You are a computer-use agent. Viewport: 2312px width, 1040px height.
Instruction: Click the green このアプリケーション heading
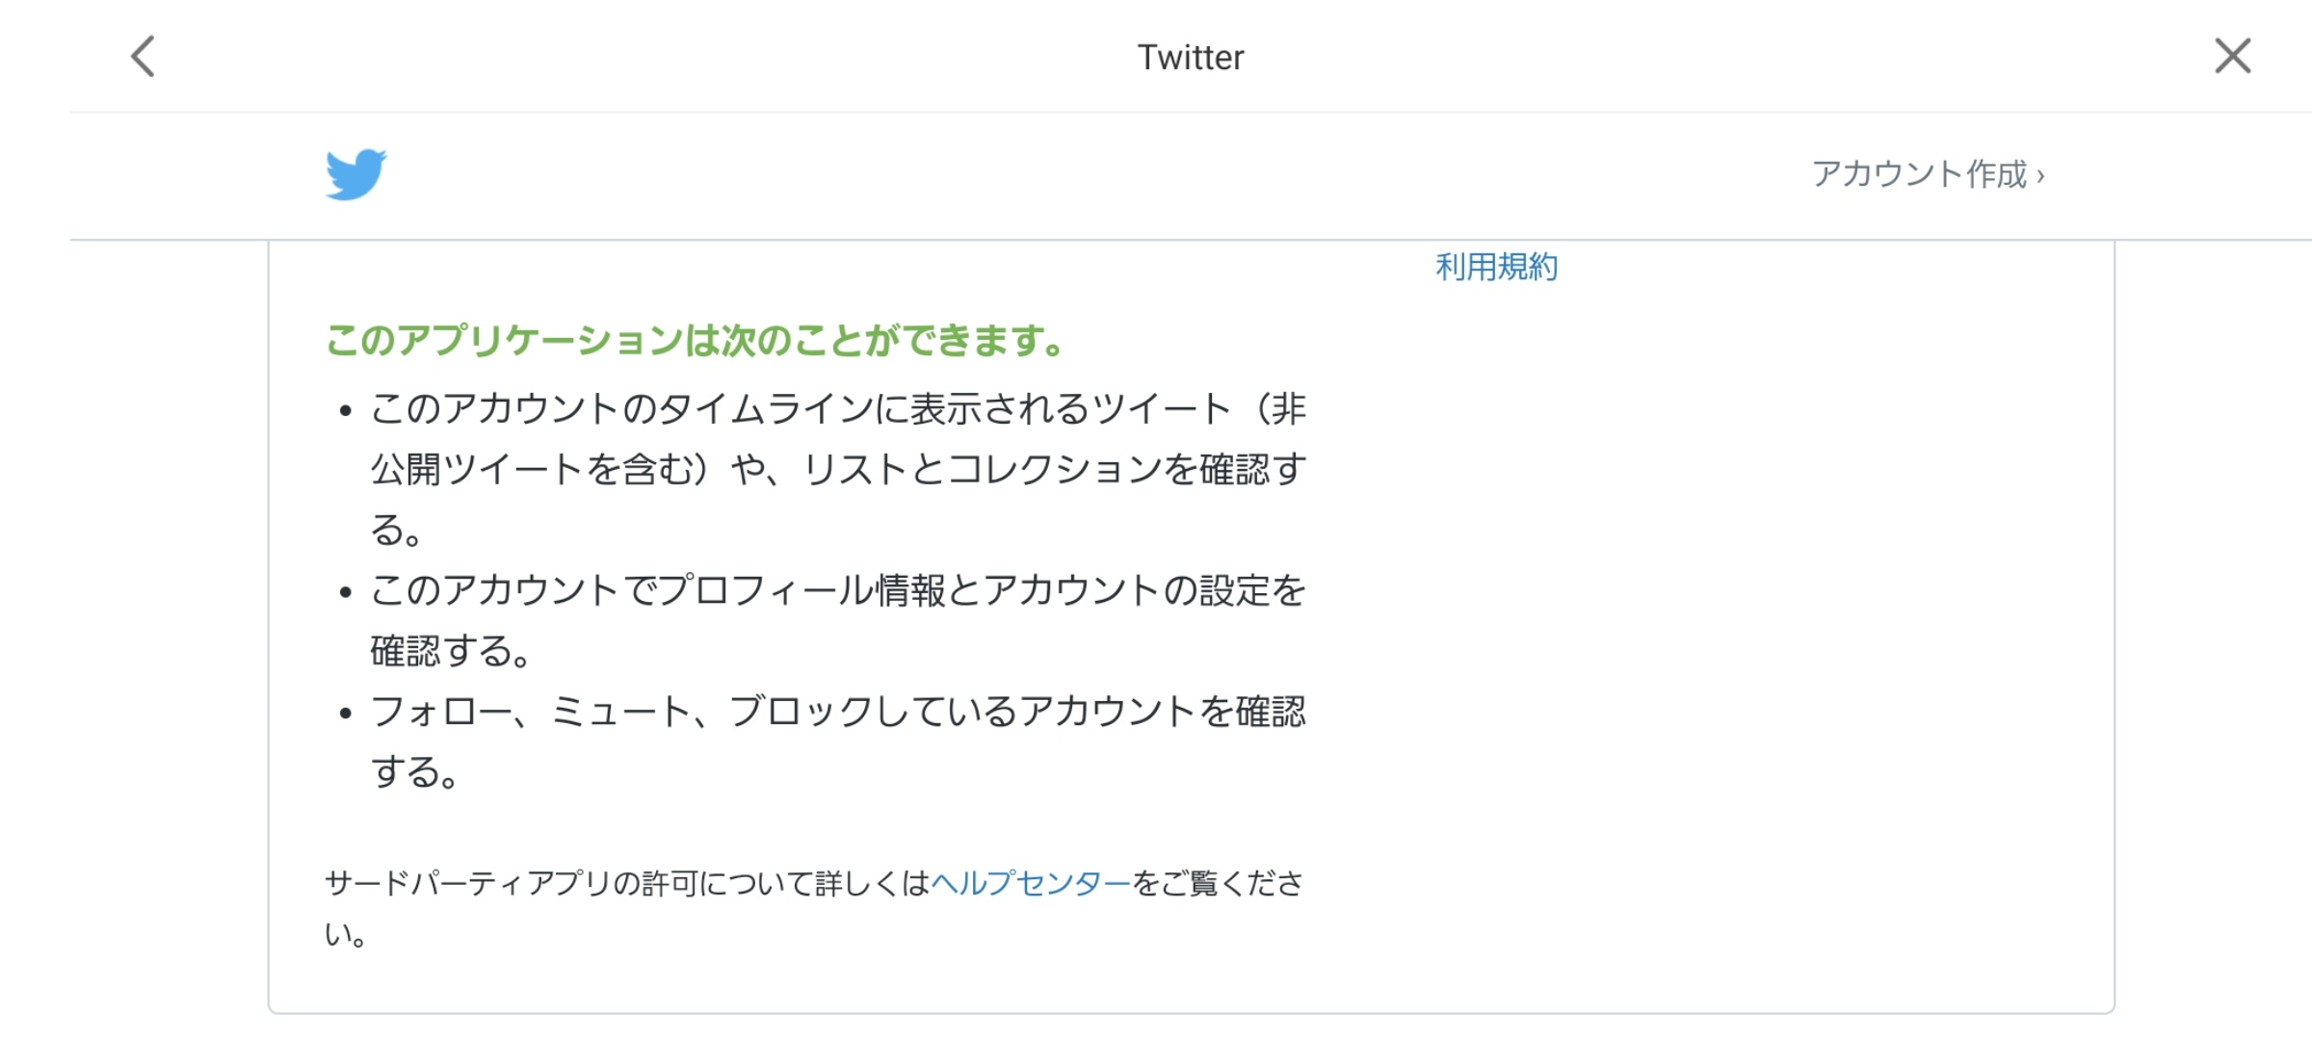pyautogui.click(x=695, y=340)
